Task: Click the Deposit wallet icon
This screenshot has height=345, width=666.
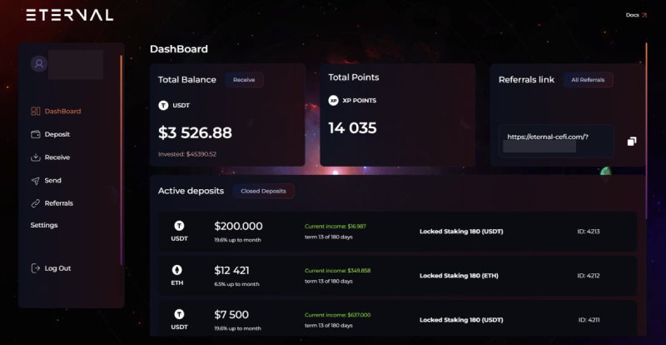Action: point(36,134)
